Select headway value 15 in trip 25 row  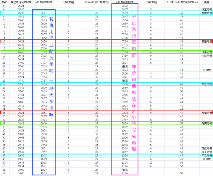(x=151, y=77)
